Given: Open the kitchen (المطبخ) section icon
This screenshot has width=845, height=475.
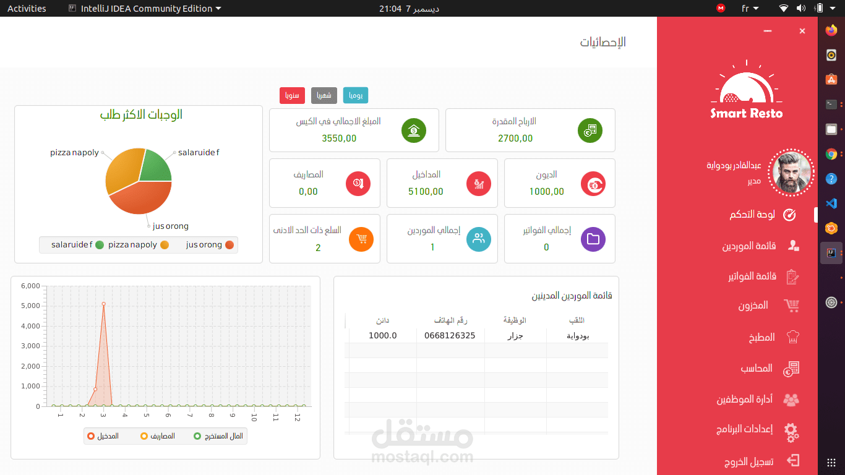Looking at the screenshot, I should coord(792,337).
